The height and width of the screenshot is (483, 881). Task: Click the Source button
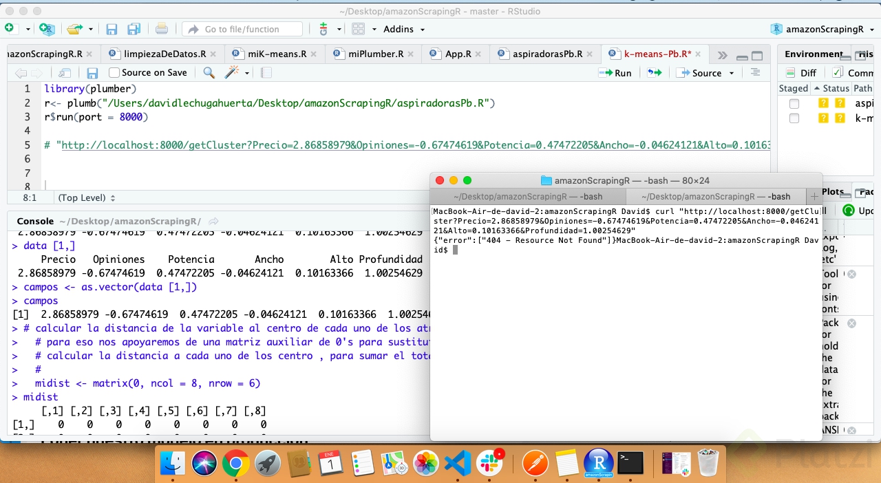coord(699,72)
